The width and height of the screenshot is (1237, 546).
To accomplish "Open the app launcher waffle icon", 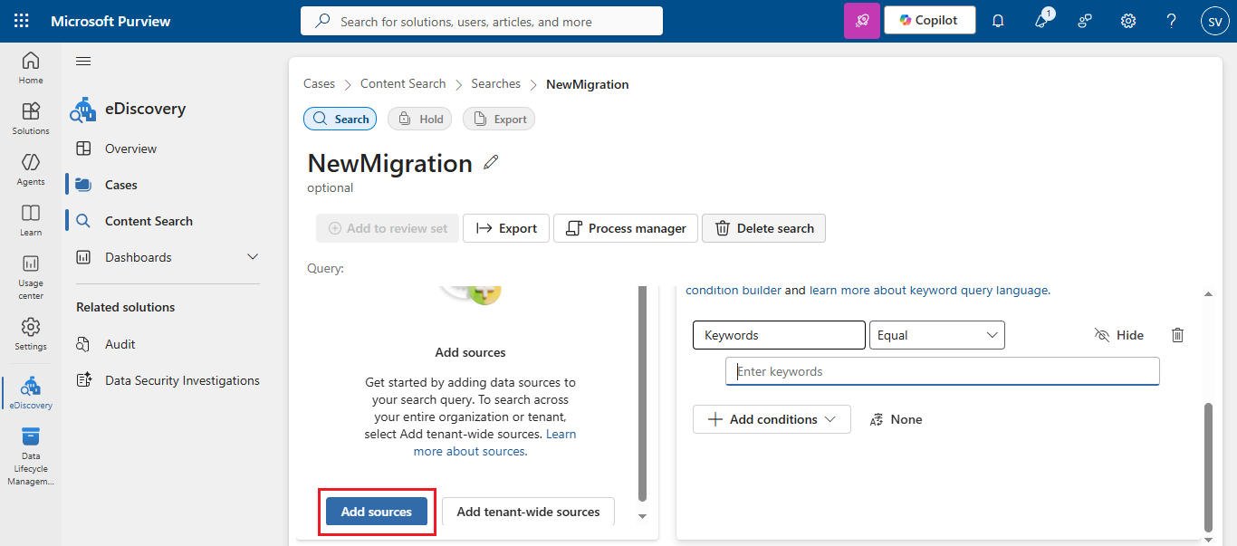I will click(x=21, y=21).
